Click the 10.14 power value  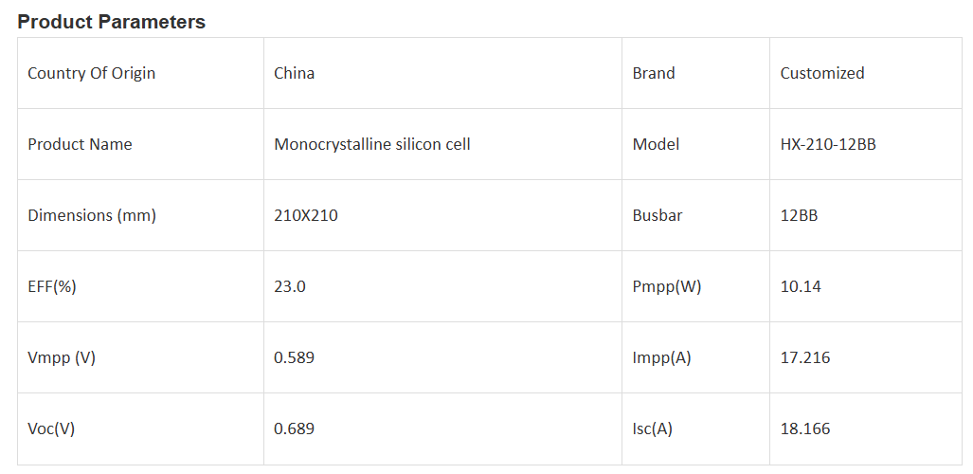(801, 286)
